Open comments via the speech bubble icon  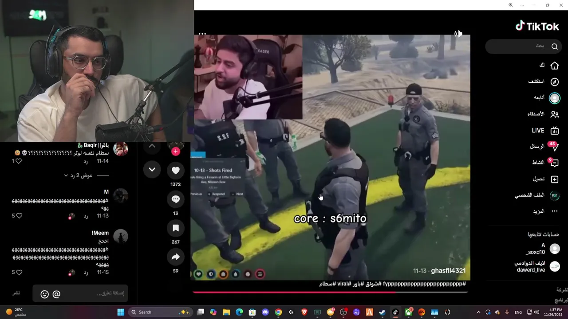tap(176, 199)
